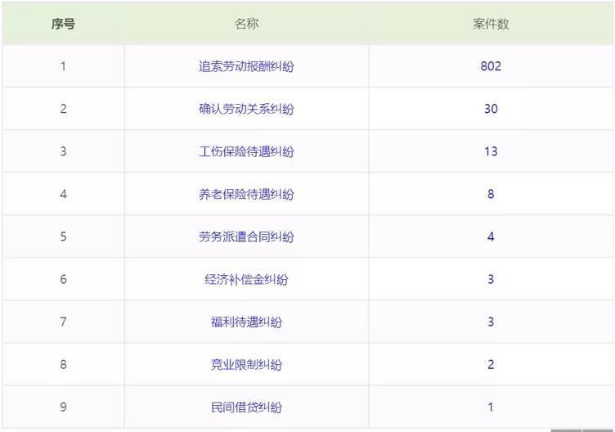Select serial number 3 in the 工伤保险待遇纠纷 row
The image size is (615, 432).
click(63, 151)
